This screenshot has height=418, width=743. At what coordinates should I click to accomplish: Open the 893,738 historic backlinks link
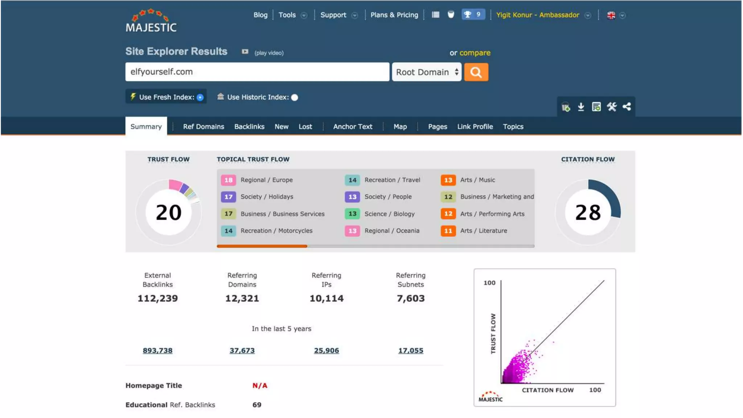157,351
